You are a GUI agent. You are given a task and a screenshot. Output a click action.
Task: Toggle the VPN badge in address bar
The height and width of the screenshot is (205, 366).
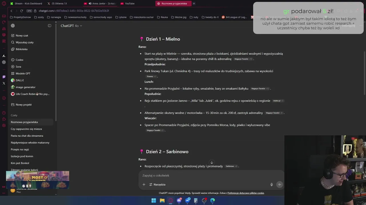coord(29,11)
